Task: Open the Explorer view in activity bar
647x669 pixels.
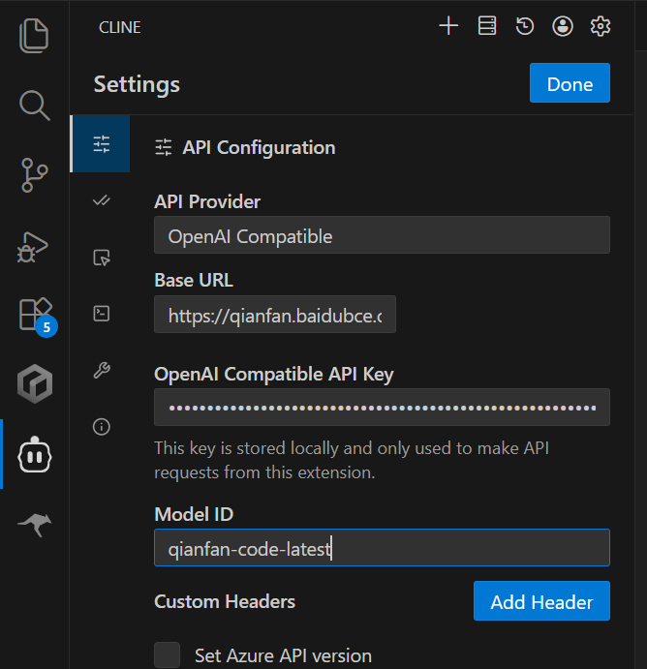Action: pyautogui.click(x=34, y=36)
